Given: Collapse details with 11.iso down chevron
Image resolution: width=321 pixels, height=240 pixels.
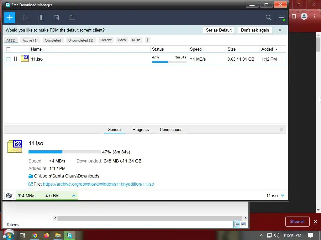Looking at the screenshot, I should [282, 196].
